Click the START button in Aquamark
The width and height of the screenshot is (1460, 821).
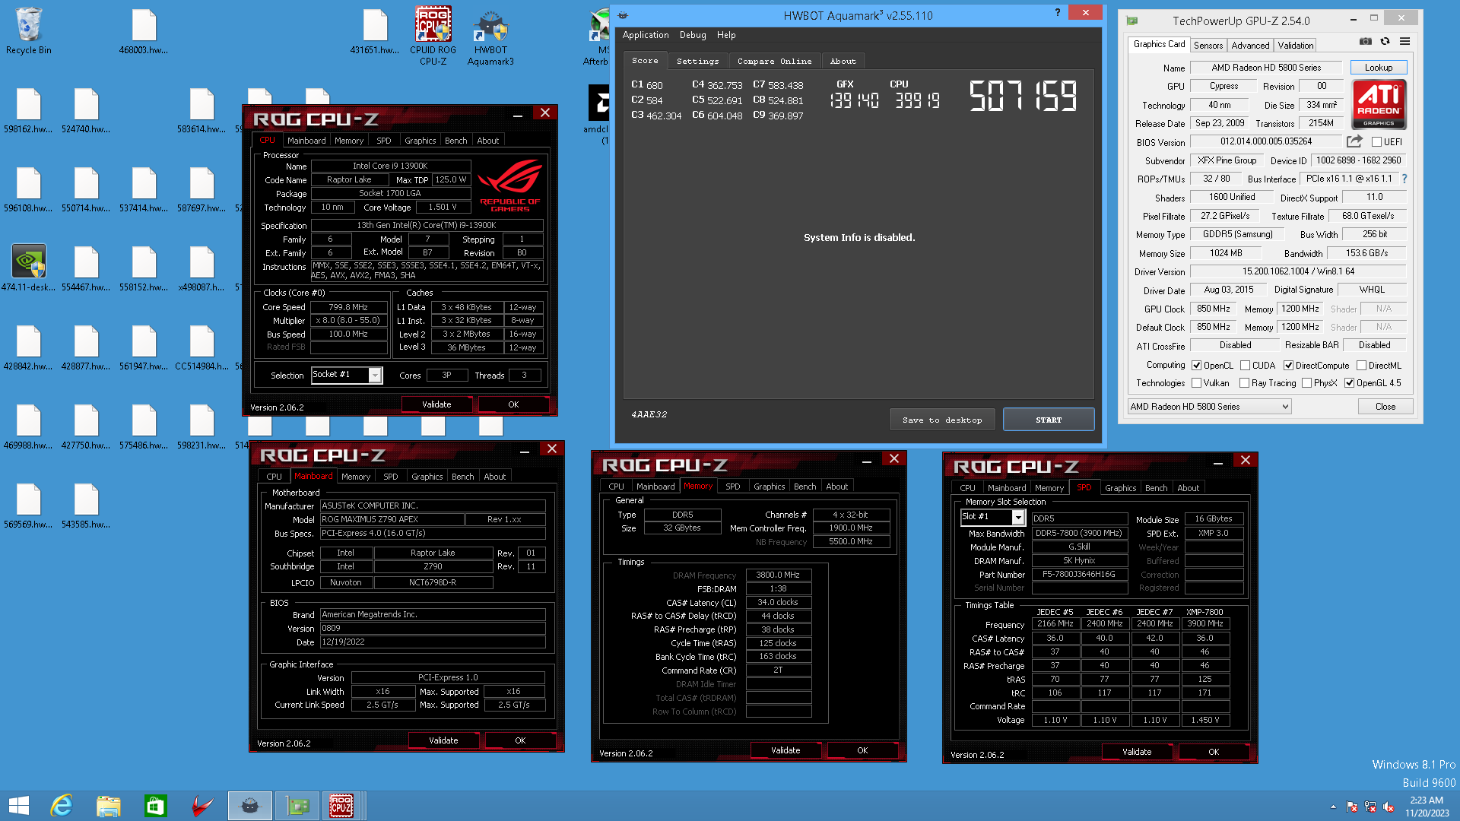tap(1049, 420)
